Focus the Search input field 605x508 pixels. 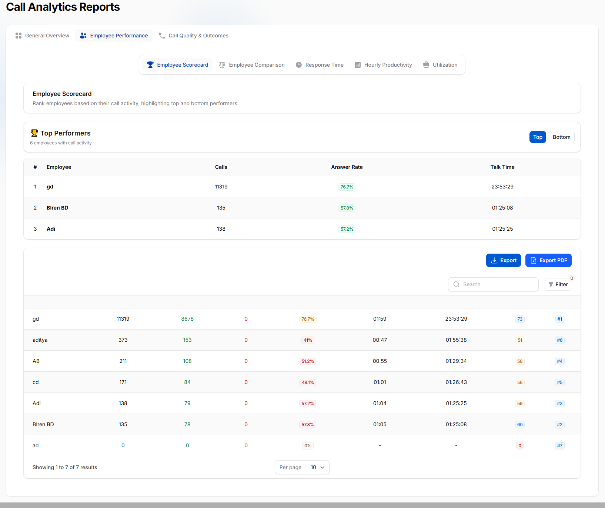[x=493, y=284]
